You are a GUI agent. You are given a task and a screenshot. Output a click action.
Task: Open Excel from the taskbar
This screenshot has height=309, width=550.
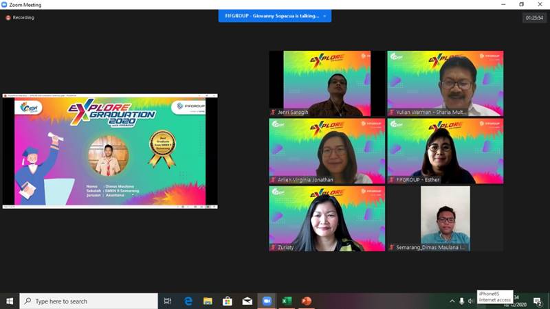[x=287, y=301]
